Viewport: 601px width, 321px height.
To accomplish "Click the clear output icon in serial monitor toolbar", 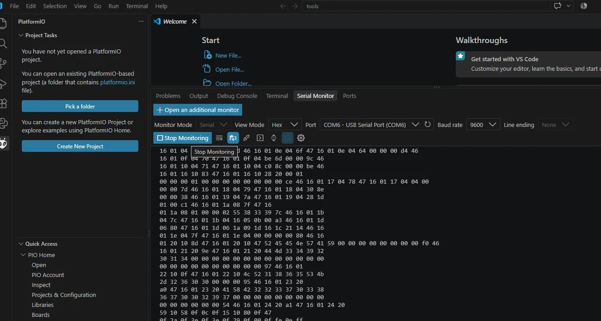I will coord(219,138).
